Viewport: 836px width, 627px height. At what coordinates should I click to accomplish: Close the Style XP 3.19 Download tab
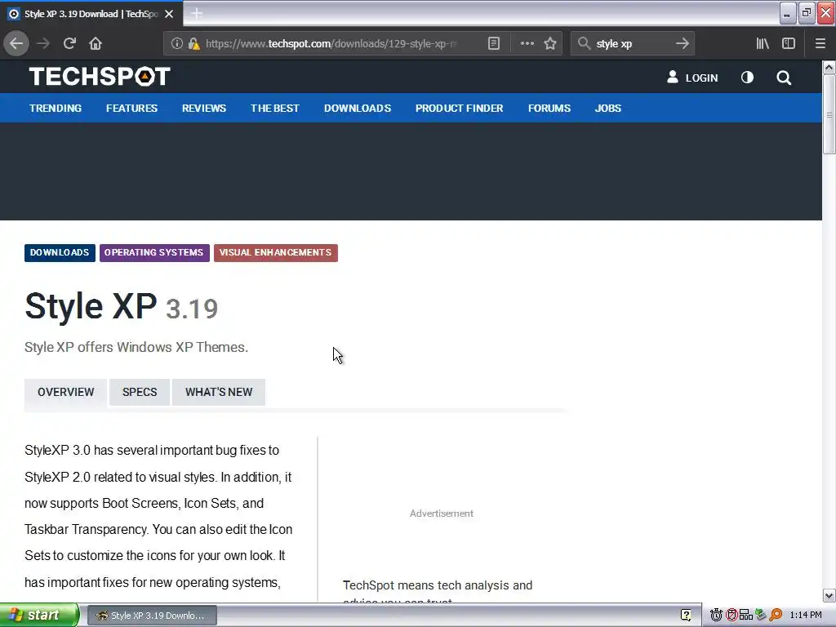[x=169, y=14]
